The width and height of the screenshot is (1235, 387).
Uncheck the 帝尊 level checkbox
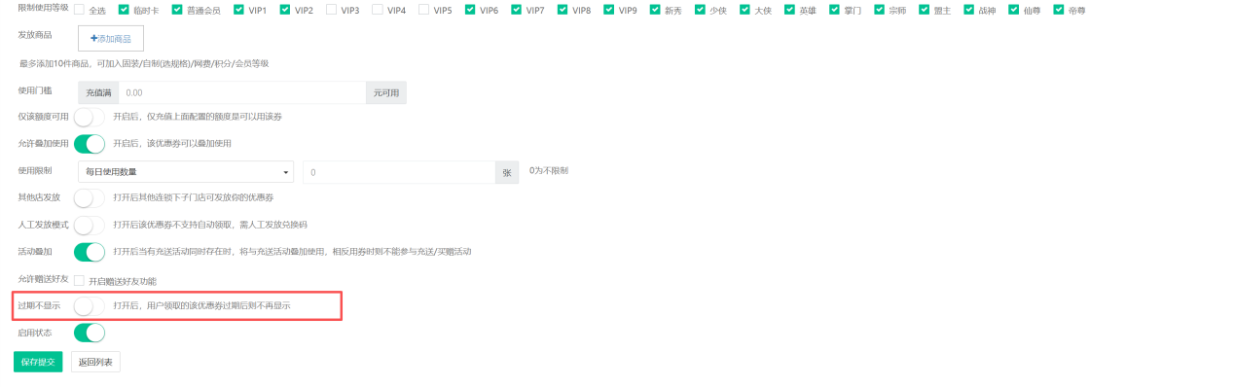tap(1059, 10)
